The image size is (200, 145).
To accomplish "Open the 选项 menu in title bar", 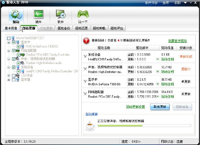I will pos(166,3).
